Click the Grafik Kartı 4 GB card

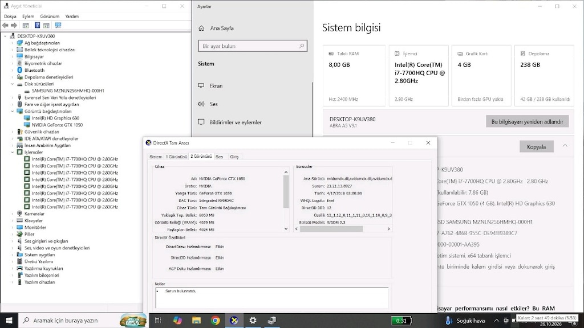[481, 76]
